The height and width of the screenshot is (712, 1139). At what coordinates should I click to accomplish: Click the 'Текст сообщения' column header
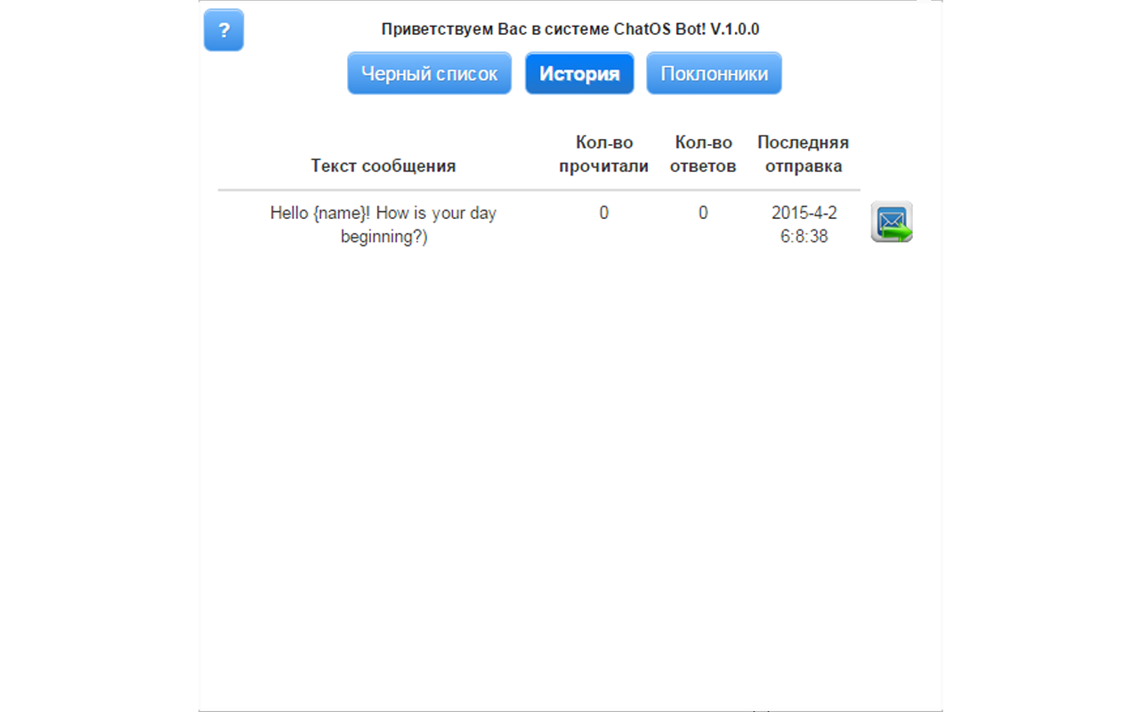382,166
